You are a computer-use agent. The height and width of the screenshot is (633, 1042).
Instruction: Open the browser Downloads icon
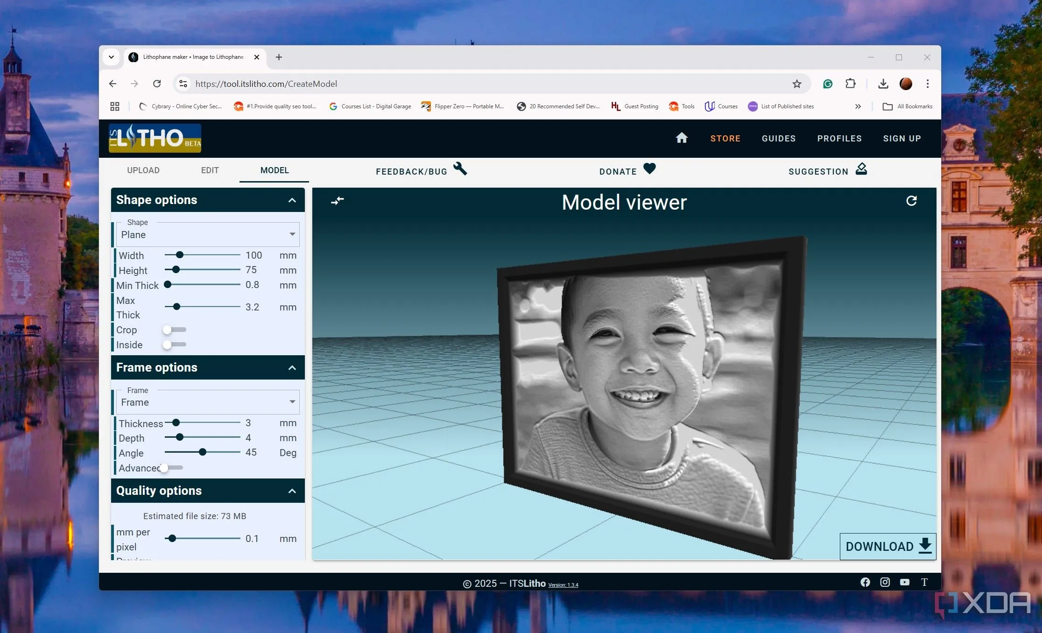click(883, 84)
